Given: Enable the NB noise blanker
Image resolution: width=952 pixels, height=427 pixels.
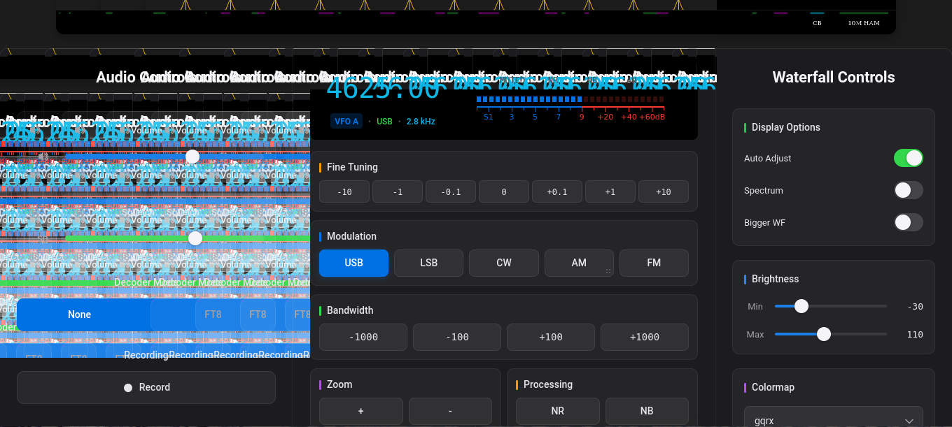Looking at the screenshot, I should coord(647,411).
